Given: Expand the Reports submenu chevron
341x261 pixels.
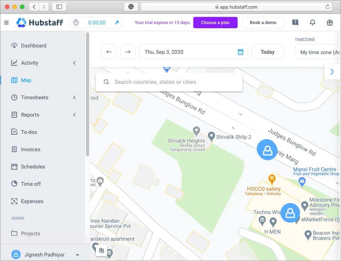Looking at the screenshot, I should point(74,115).
